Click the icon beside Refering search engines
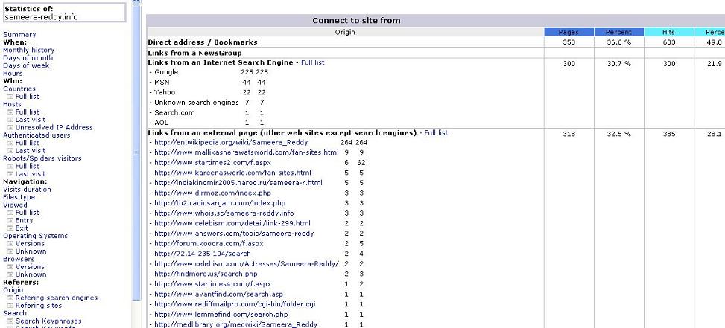 (x=10, y=298)
